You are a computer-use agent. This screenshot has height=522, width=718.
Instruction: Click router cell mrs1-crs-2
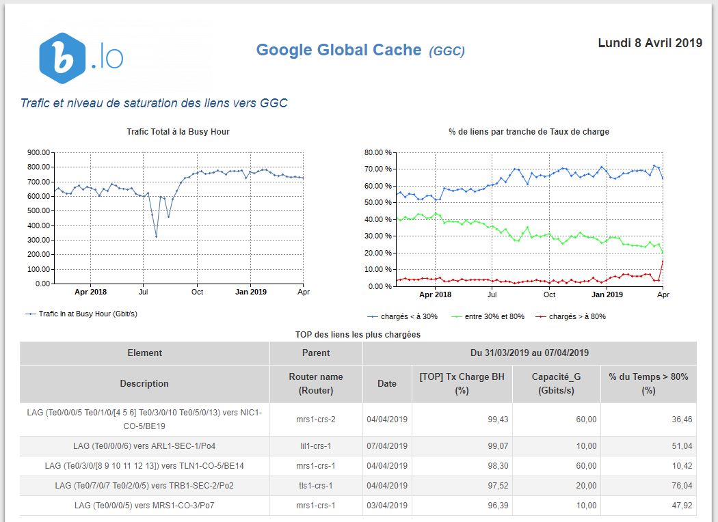[316, 419]
